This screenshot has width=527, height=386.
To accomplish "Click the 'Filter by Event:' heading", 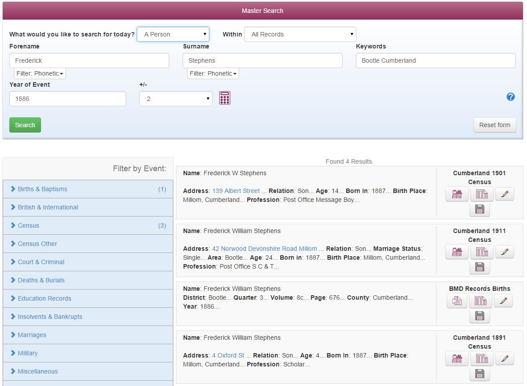I will click(139, 169).
